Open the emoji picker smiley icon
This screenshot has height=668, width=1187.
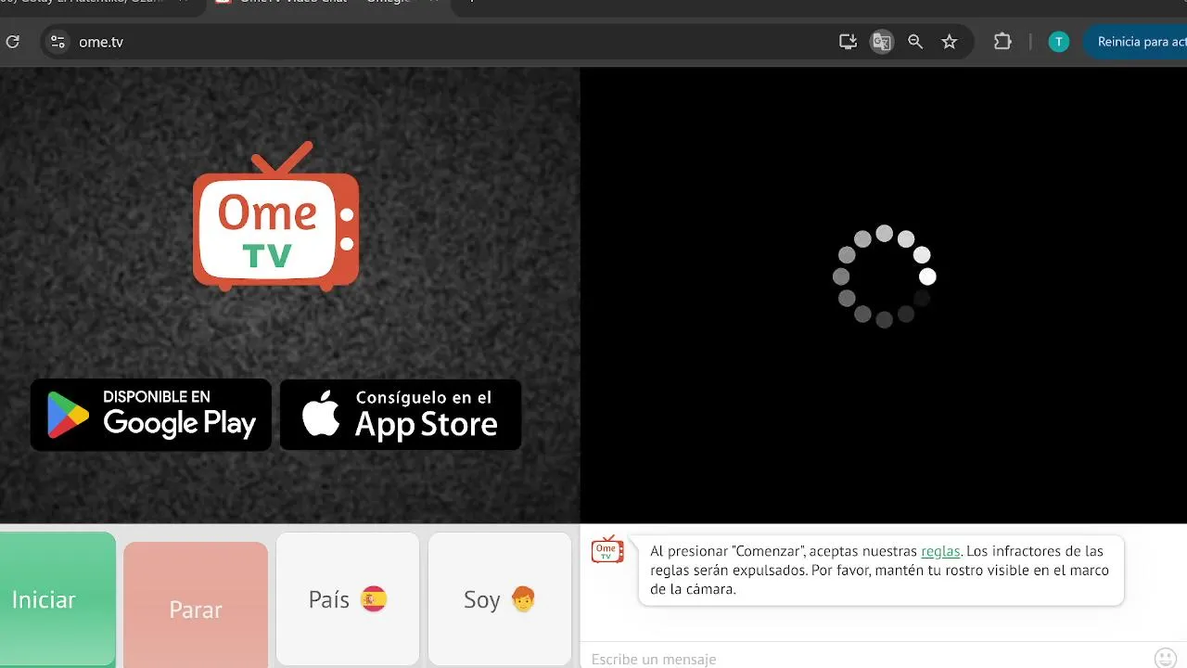(1166, 658)
